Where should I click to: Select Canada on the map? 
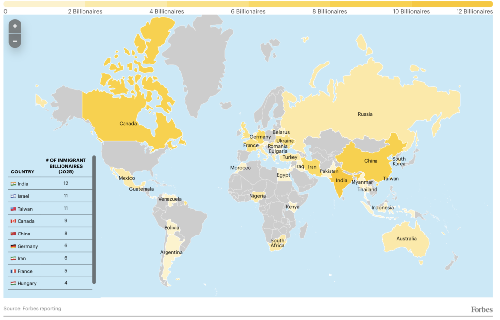pyautogui.click(x=128, y=123)
